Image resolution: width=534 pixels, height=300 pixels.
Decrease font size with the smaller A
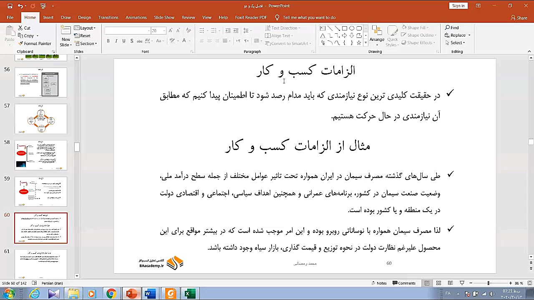tap(178, 31)
